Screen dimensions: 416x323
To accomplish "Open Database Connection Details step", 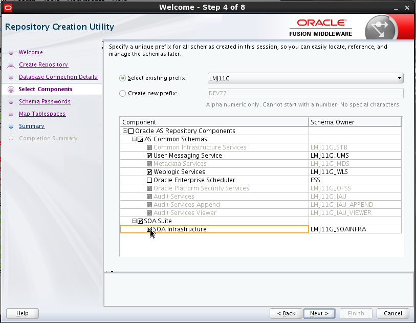I will tap(58, 77).
